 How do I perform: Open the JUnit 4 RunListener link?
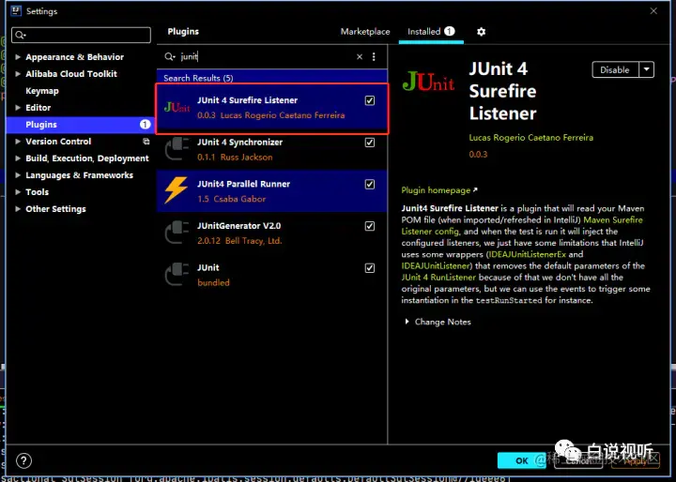438,278
